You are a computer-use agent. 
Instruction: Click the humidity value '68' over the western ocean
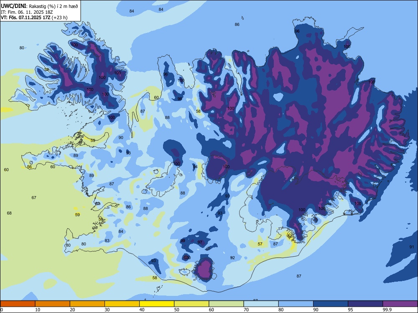coord(9,213)
